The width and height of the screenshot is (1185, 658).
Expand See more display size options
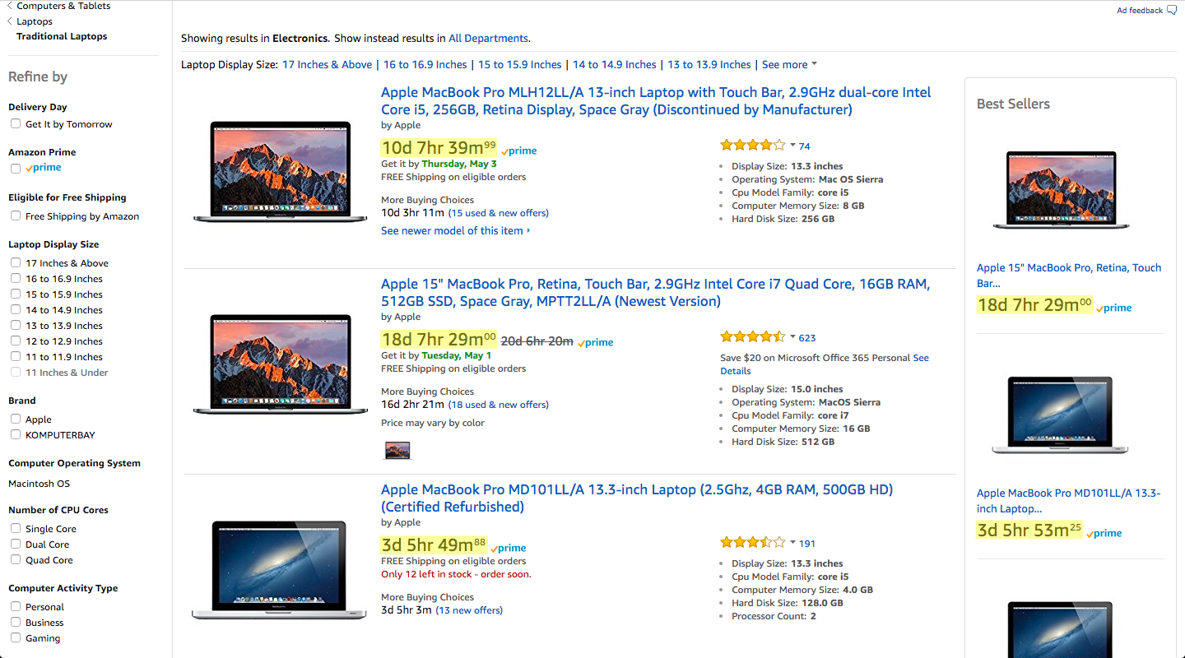tap(789, 64)
